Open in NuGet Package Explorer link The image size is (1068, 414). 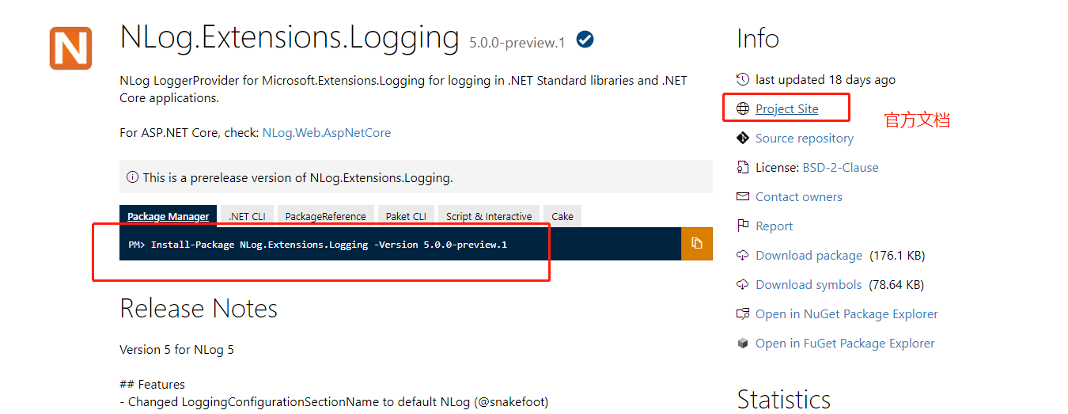tap(846, 314)
